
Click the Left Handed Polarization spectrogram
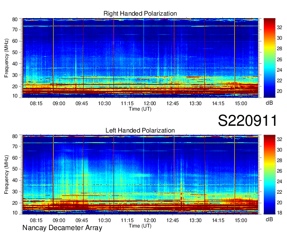[x=140, y=174]
